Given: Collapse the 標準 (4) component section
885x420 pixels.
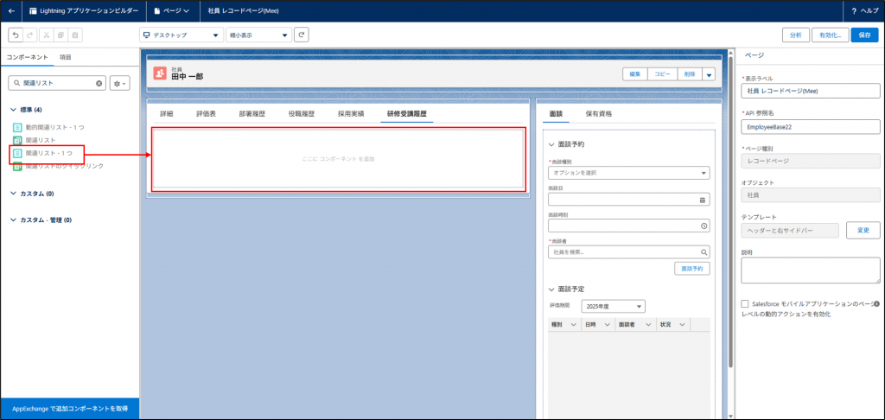Looking at the screenshot, I should pos(14,109).
